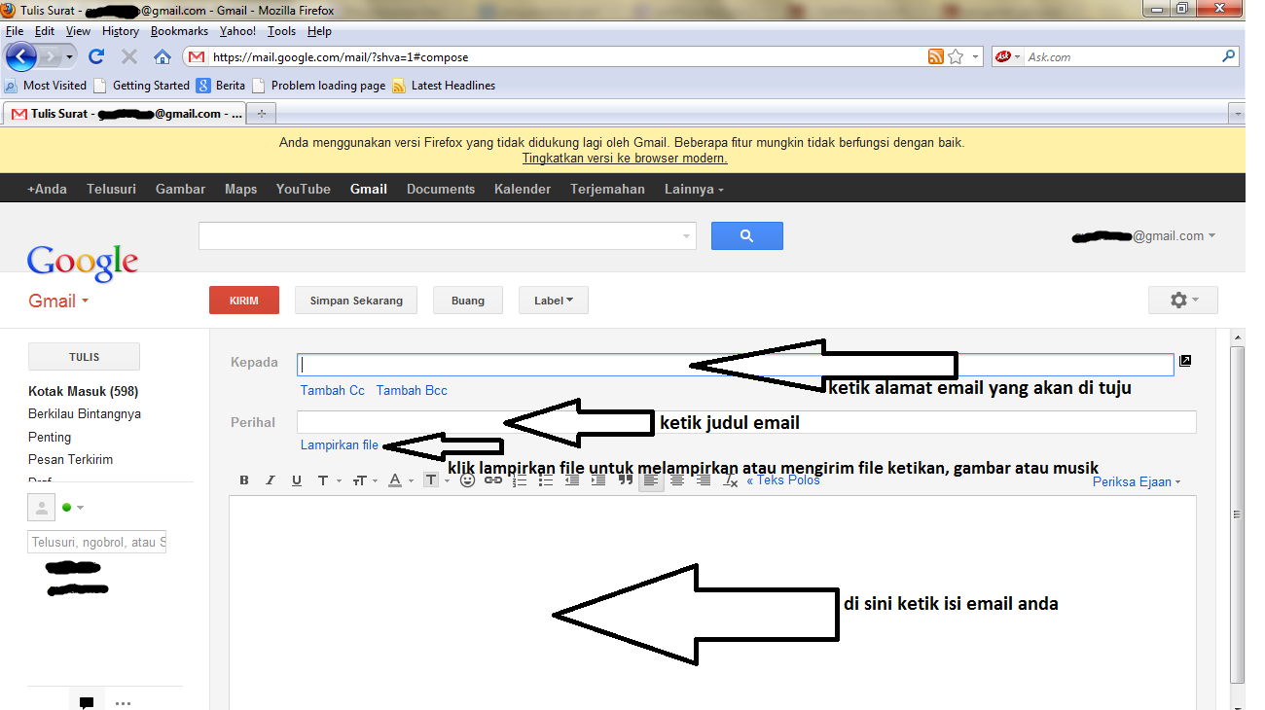Open the text color picker
The width and height of the screenshot is (1265, 710).
coord(399,480)
